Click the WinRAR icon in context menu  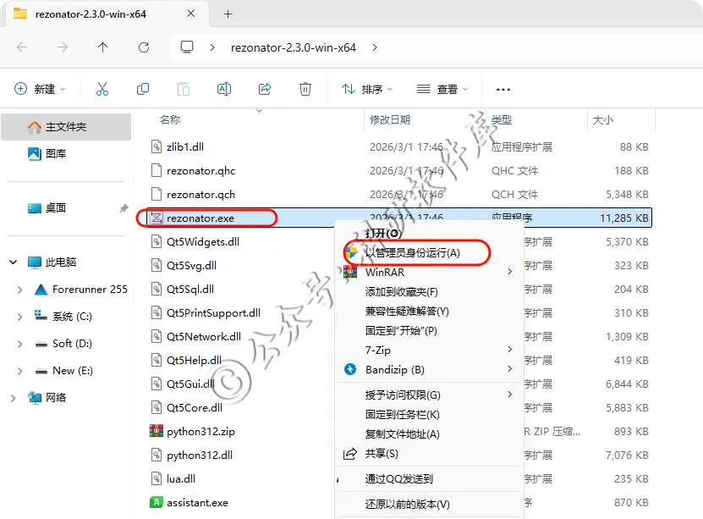[350, 272]
